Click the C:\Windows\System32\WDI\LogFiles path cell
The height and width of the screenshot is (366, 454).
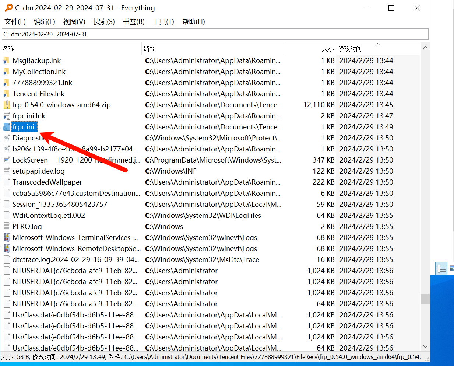tap(203, 215)
